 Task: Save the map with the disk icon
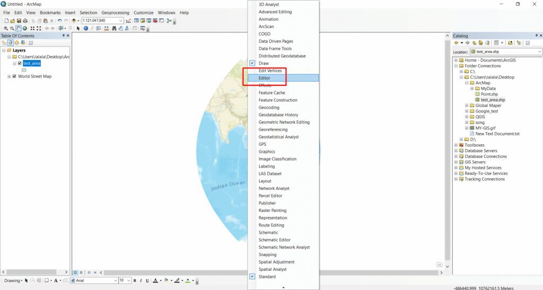pyautogui.click(x=19, y=21)
